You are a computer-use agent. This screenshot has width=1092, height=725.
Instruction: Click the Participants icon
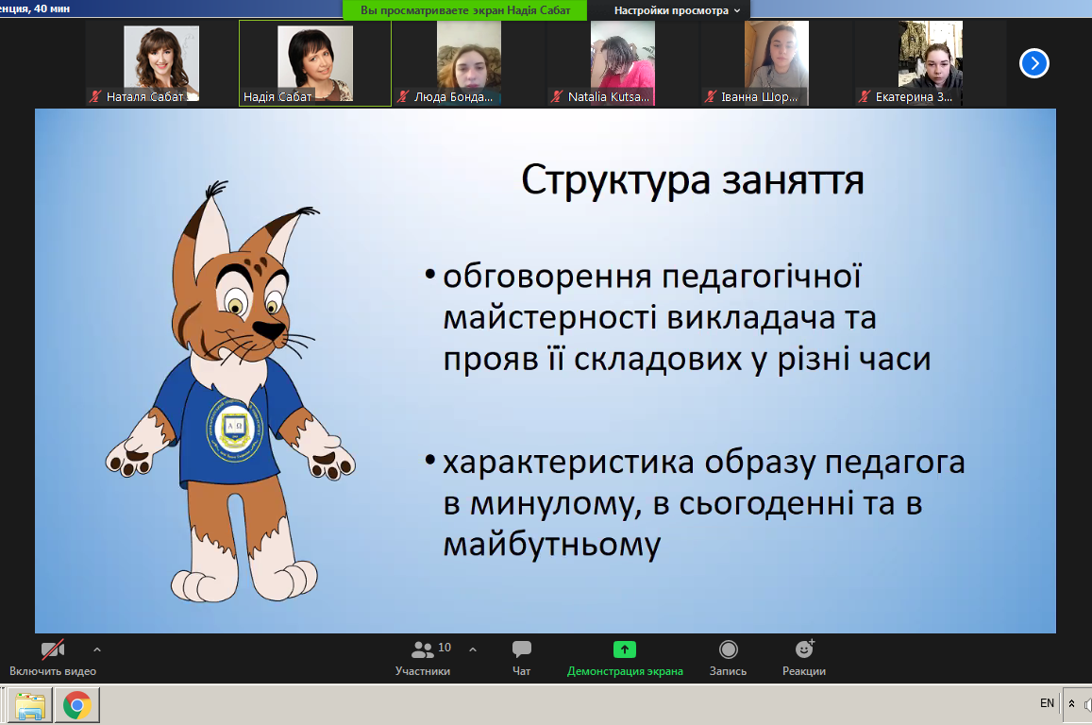pos(423,650)
